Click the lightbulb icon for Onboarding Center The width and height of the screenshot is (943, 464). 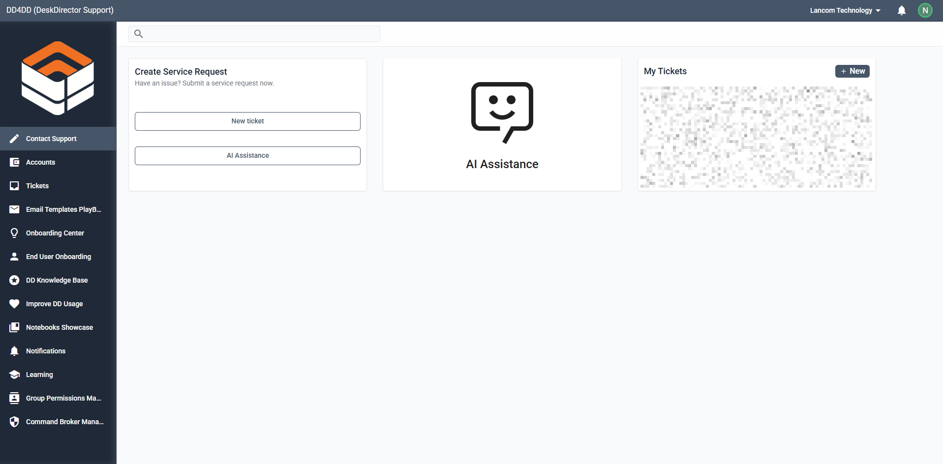coord(14,233)
